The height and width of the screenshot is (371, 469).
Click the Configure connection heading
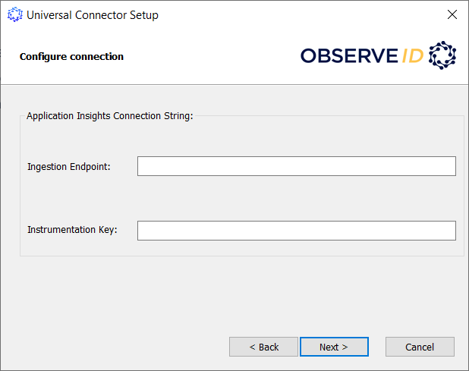point(71,56)
